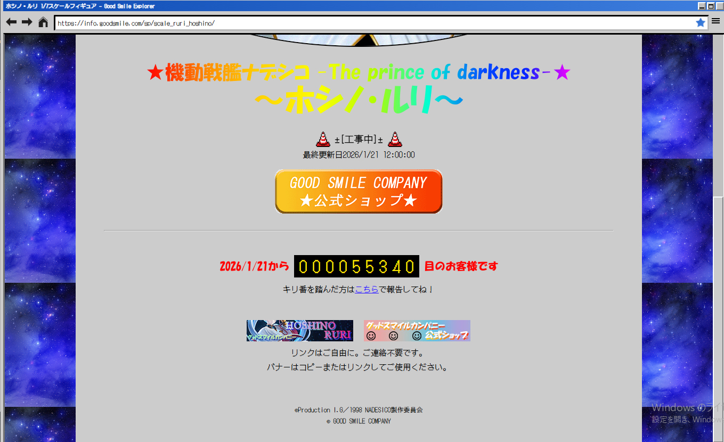
Task: Click the HOSHINO RURI banner image
Action: [x=300, y=331]
